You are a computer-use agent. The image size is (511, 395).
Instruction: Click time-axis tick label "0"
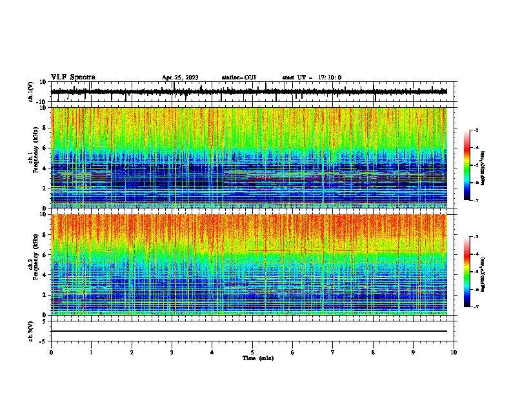(x=51, y=352)
